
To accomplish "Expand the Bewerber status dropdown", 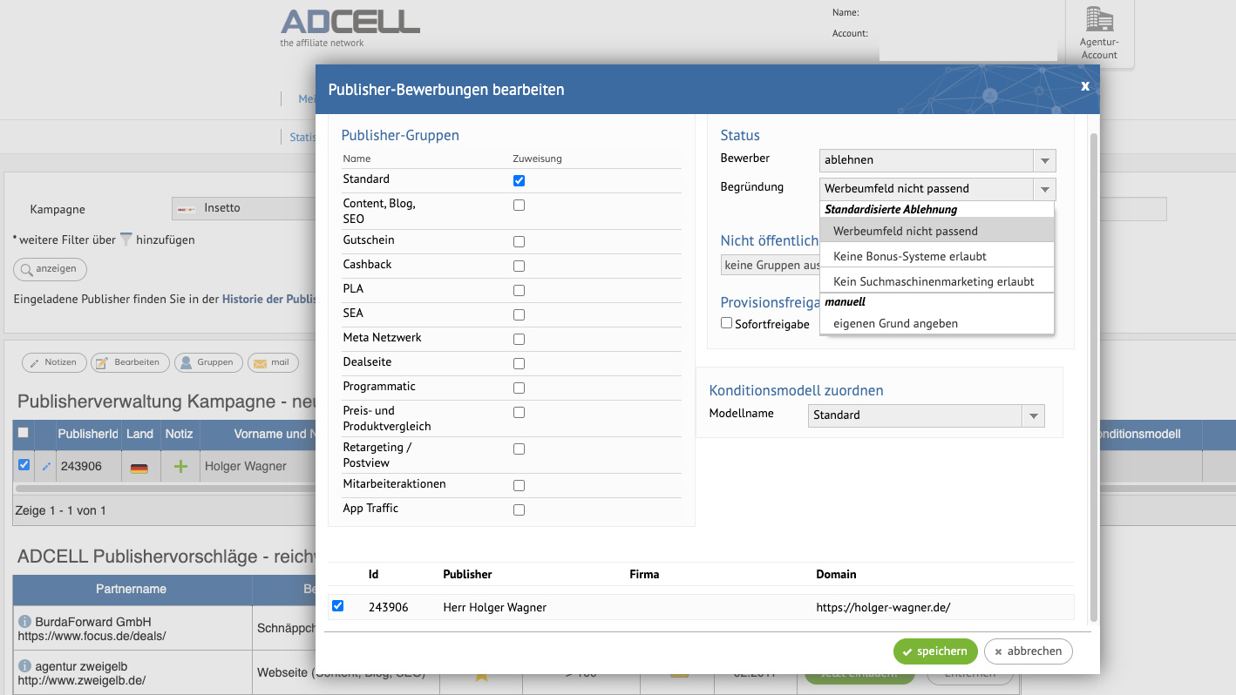I will (1043, 160).
